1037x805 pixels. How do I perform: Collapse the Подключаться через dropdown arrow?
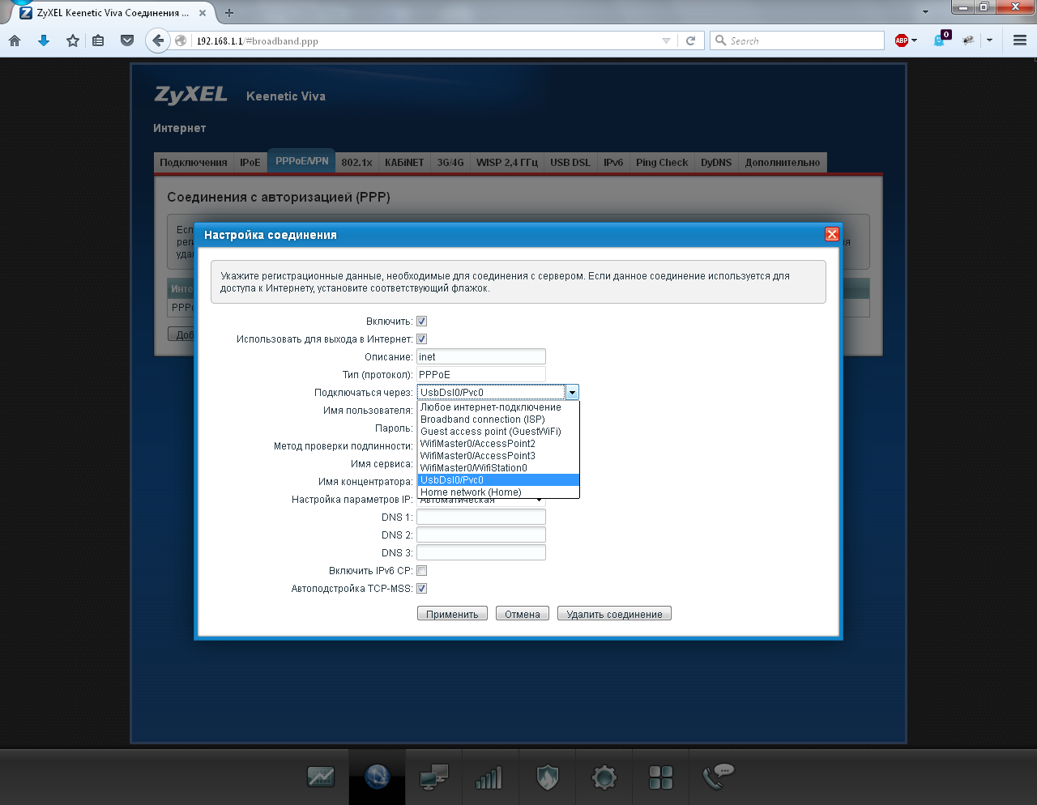point(572,393)
